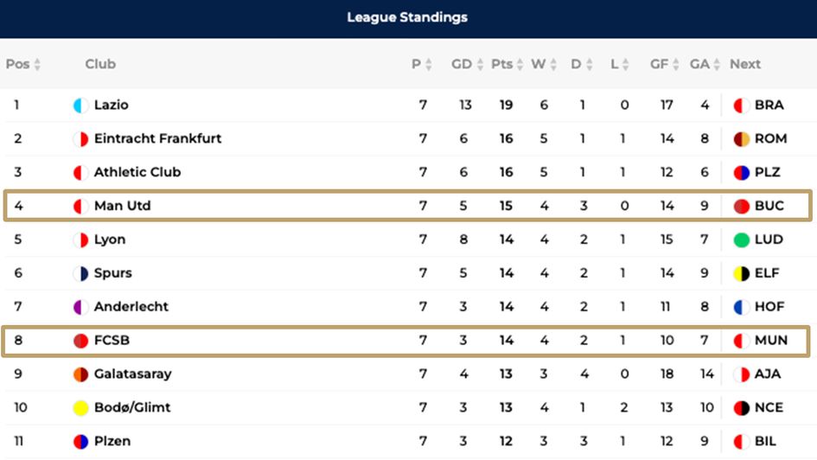This screenshot has height=460, width=817.
Task: Click the Eintracht Frankfurt club crest icon
Action: (80, 139)
